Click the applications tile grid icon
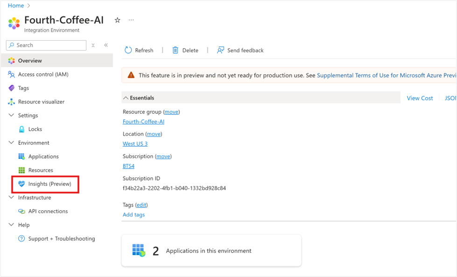The width and height of the screenshot is (457, 277). [x=139, y=250]
